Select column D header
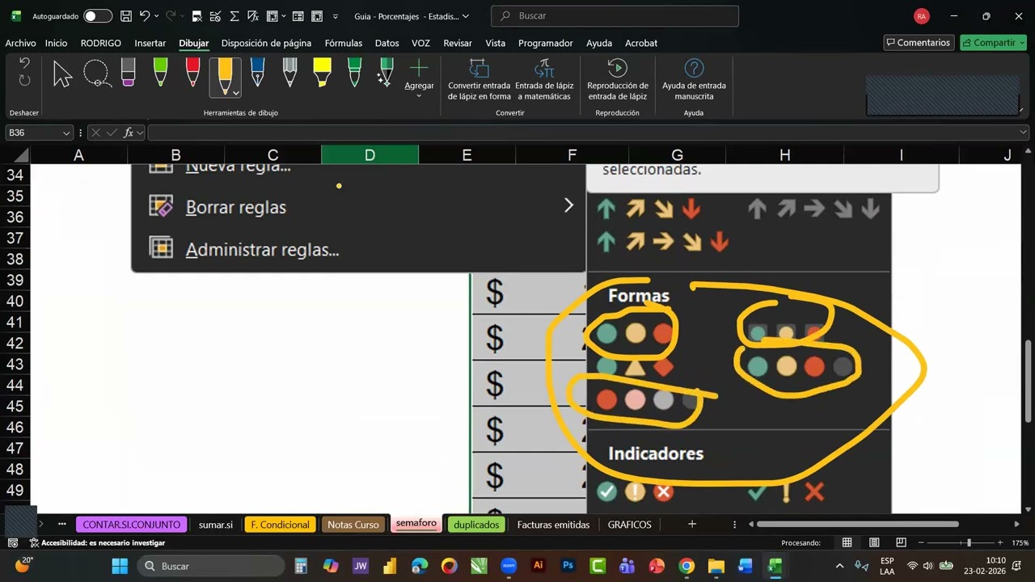Image resolution: width=1035 pixels, height=582 pixels. pos(370,154)
